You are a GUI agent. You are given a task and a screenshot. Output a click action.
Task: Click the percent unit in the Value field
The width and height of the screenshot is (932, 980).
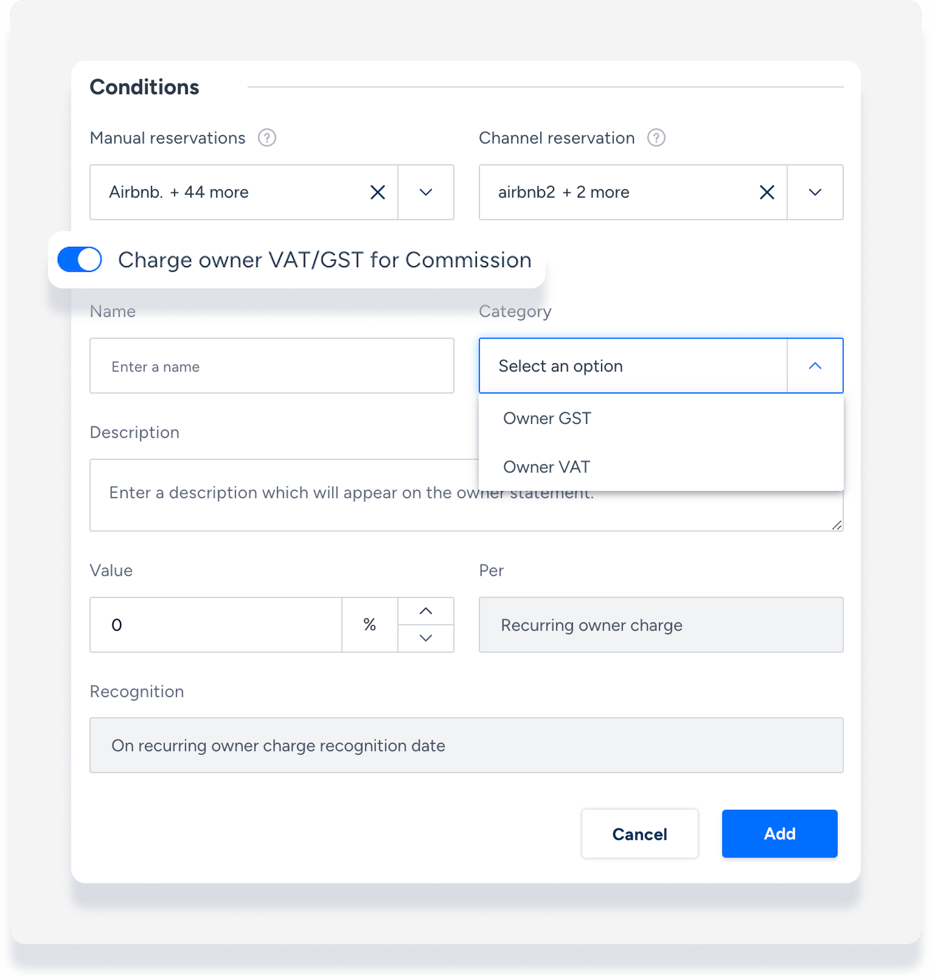[x=369, y=625]
